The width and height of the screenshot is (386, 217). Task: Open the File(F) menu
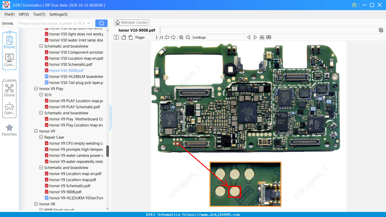pyautogui.click(x=10, y=14)
